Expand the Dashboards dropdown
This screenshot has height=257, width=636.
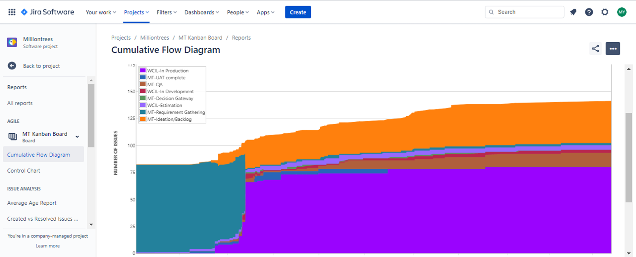[x=202, y=12]
